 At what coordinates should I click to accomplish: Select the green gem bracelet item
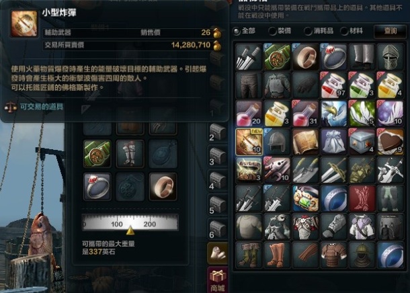305,198
